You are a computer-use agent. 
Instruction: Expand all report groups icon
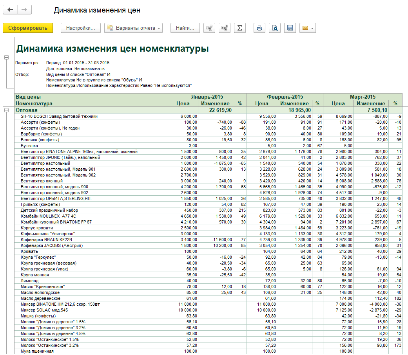pos(225,28)
